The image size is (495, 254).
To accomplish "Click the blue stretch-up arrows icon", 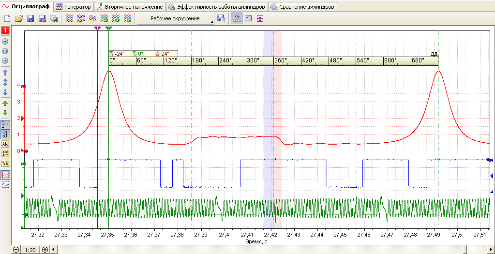I will (5, 73).
